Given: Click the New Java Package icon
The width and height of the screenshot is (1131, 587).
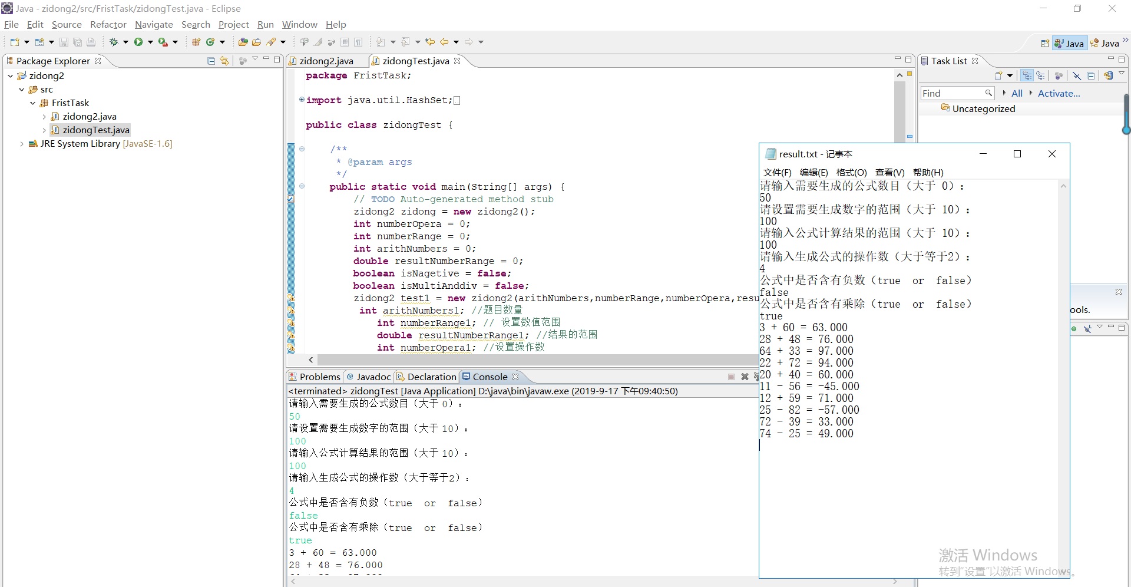Looking at the screenshot, I should pos(196,42).
